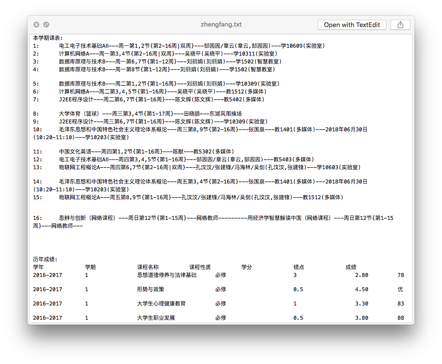Click the 思想道德修养与法律基础 course row
This screenshot has width=442, height=364.
click(x=167, y=275)
